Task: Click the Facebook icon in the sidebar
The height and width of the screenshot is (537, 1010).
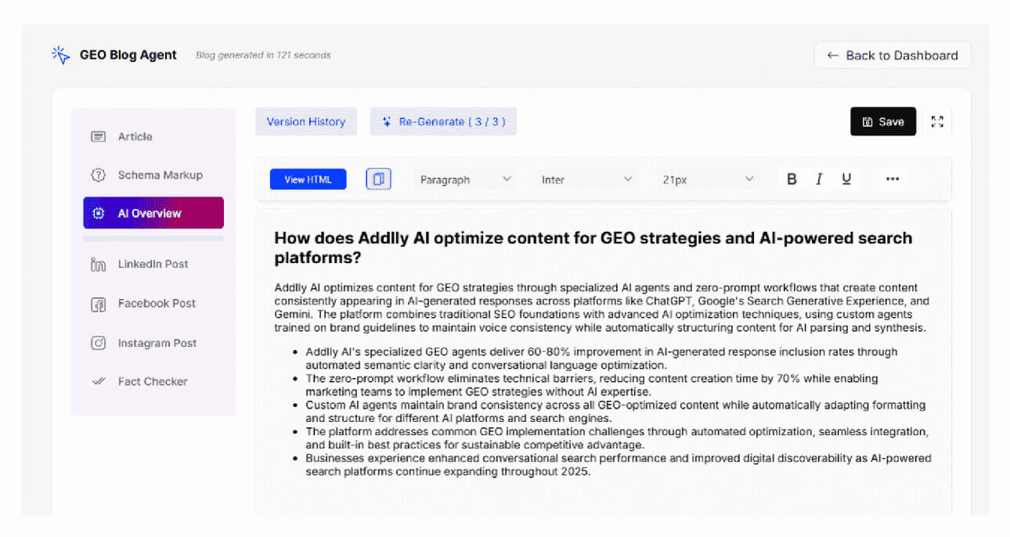Action: (98, 304)
